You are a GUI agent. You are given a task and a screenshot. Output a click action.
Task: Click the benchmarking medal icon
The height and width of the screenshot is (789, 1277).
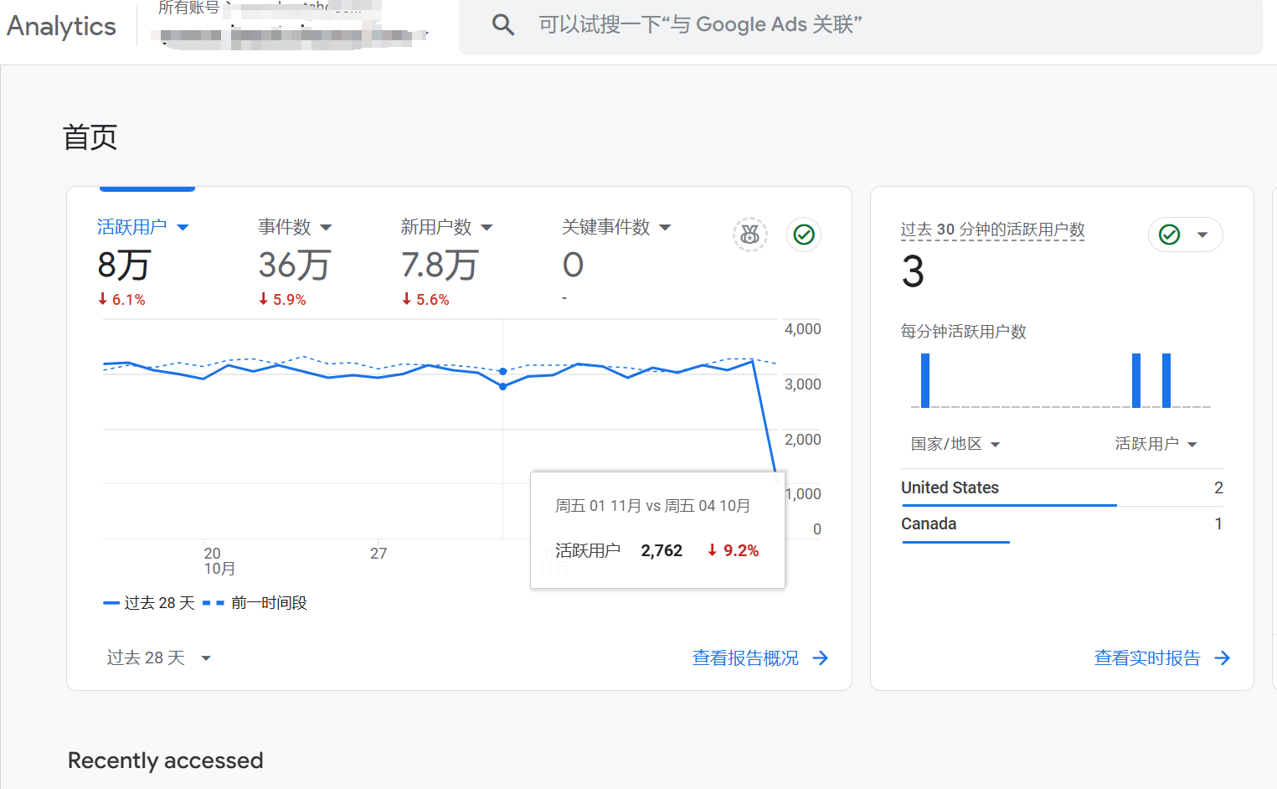tap(749, 235)
